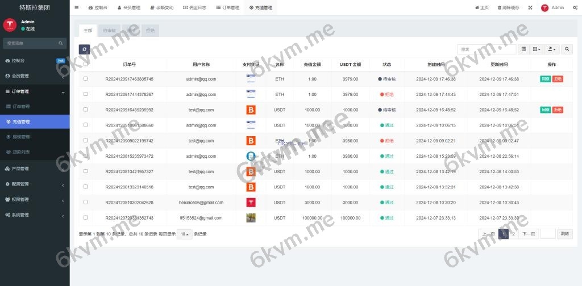This screenshot has width=582, height=286.
Task: Open the 主页 home link
Action: pos(481,8)
